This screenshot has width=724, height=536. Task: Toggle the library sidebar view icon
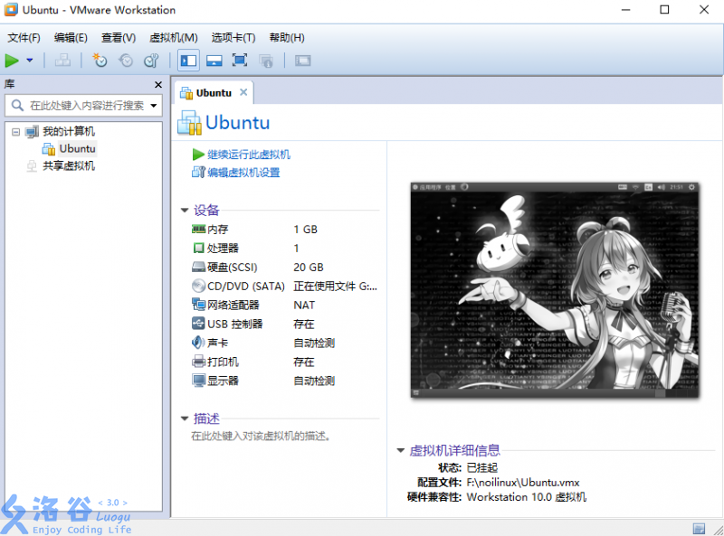(x=188, y=61)
